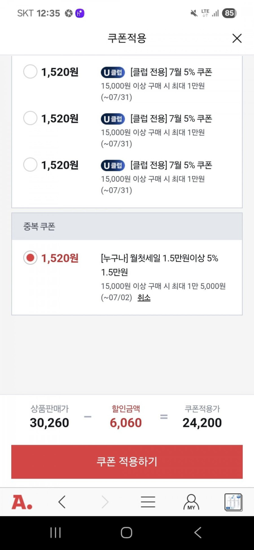Tap the battery indicator in status bar
The height and width of the screenshot is (550, 254).
click(229, 13)
